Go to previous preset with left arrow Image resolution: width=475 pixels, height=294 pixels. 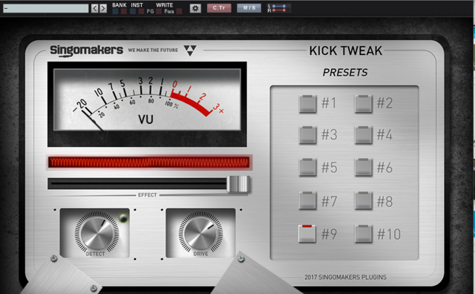pos(95,8)
